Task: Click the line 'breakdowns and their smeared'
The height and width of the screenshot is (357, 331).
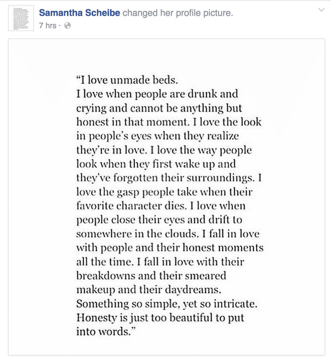Action: tap(151, 276)
